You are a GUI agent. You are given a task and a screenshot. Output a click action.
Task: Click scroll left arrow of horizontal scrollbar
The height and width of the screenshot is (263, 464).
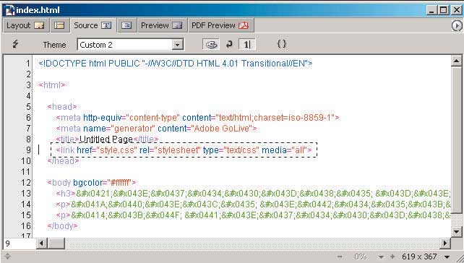[41, 243]
